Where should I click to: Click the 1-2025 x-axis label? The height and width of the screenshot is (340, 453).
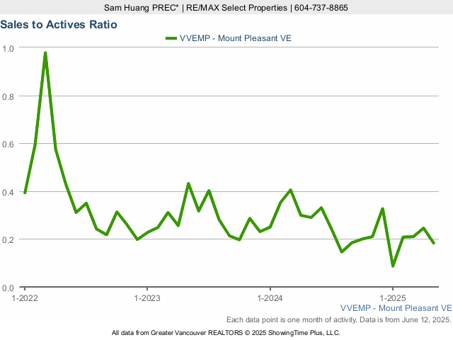(393, 298)
